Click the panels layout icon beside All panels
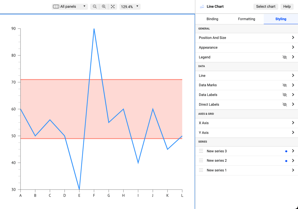The image size is (298, 209). pos(56,6)
